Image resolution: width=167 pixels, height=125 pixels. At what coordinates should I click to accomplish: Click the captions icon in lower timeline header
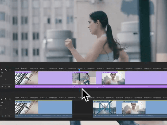coord(10,99)
